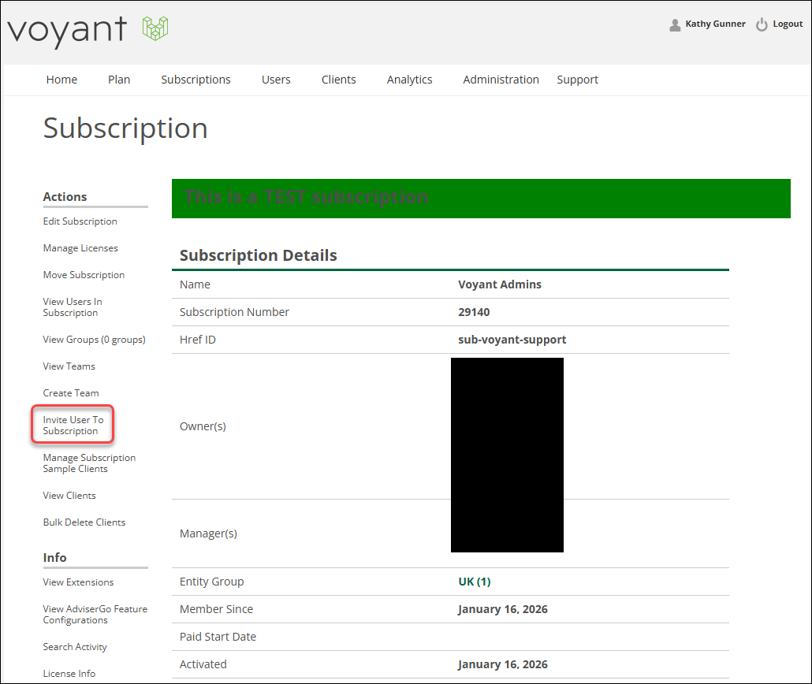Click the Owner(s) row label
The height and width of the screenshot is (684, 812).
203,426
